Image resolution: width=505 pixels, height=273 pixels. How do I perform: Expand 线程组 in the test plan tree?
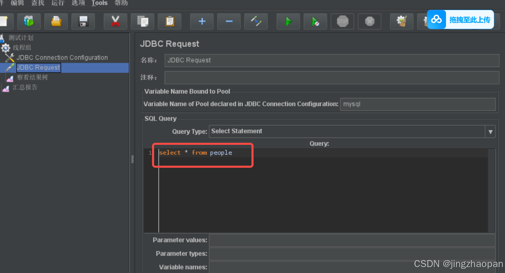(x=22, y=48)
